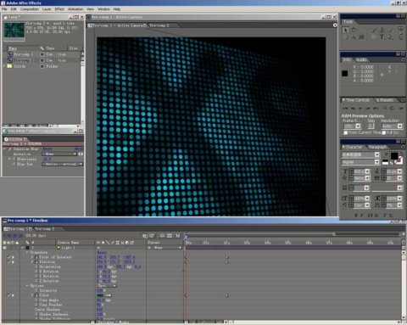
Task: Click the timeline current timecode display
Action: 13,235
